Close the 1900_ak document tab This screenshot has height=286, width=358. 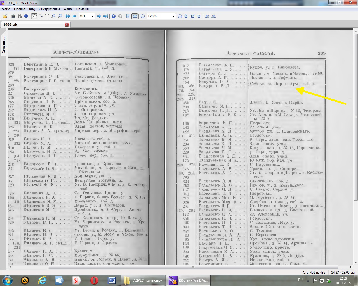pyautogui.click(x=67, y=25)
